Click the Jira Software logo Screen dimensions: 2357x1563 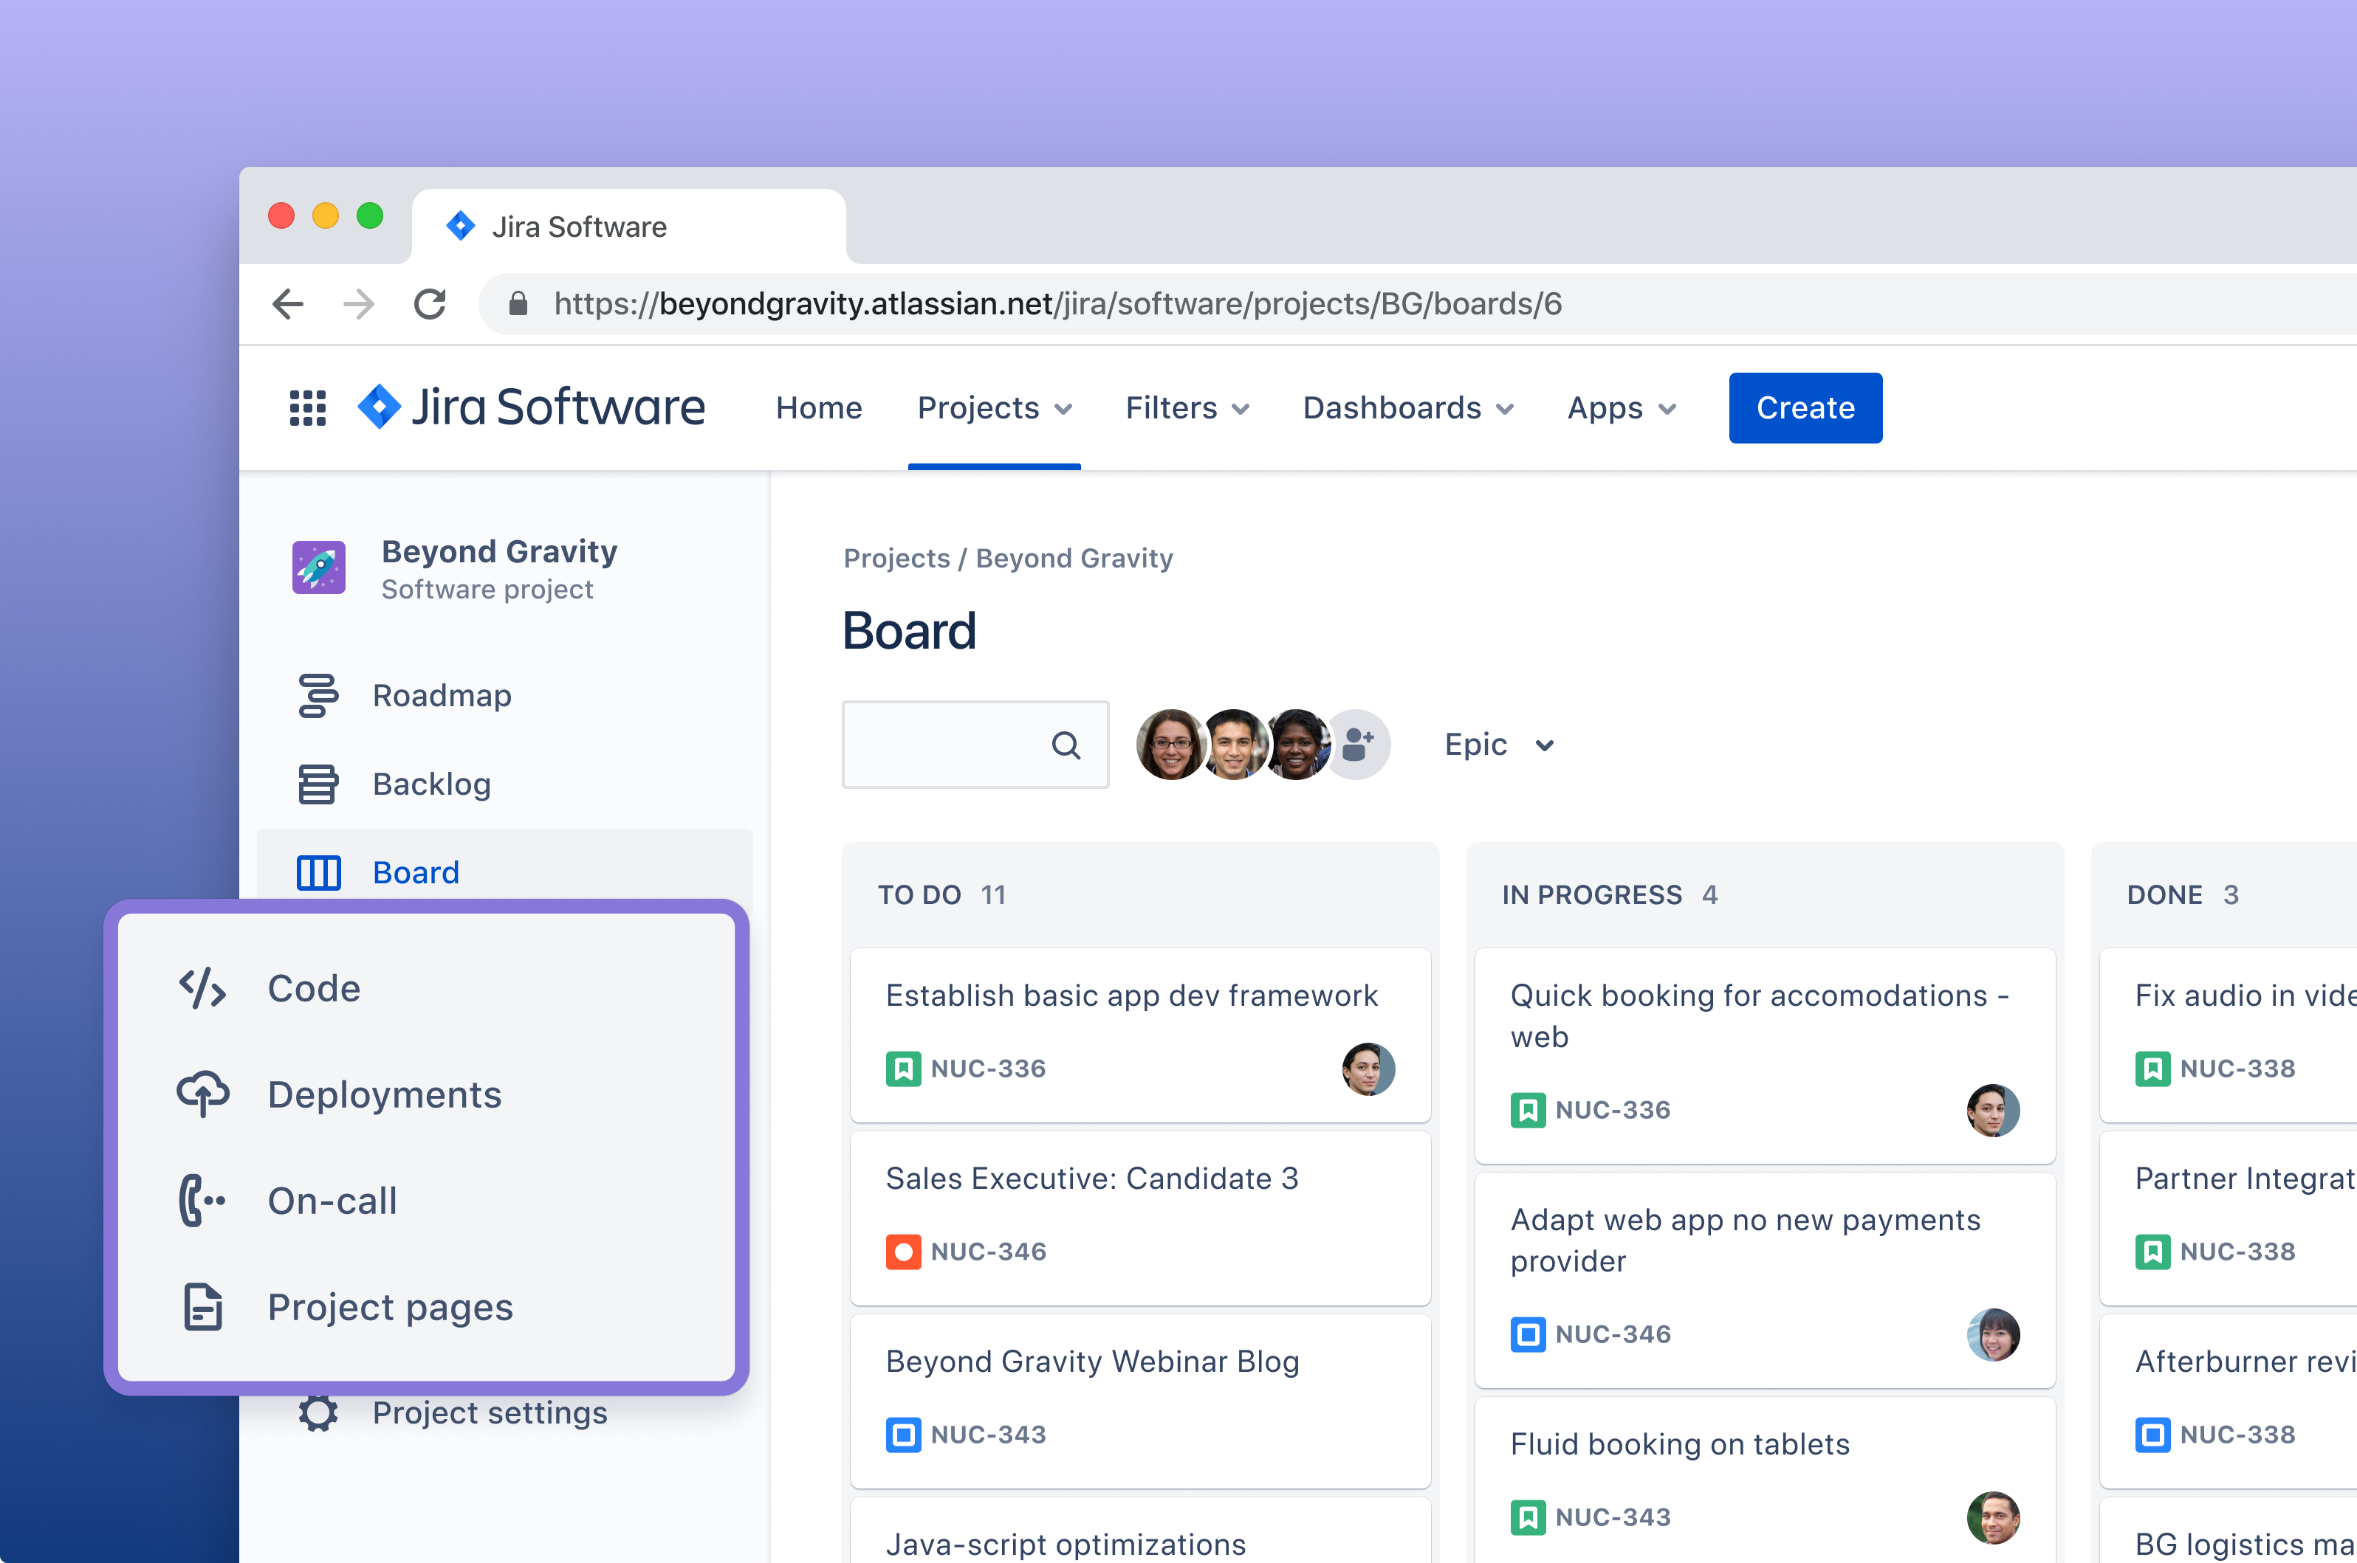point(531,407)
